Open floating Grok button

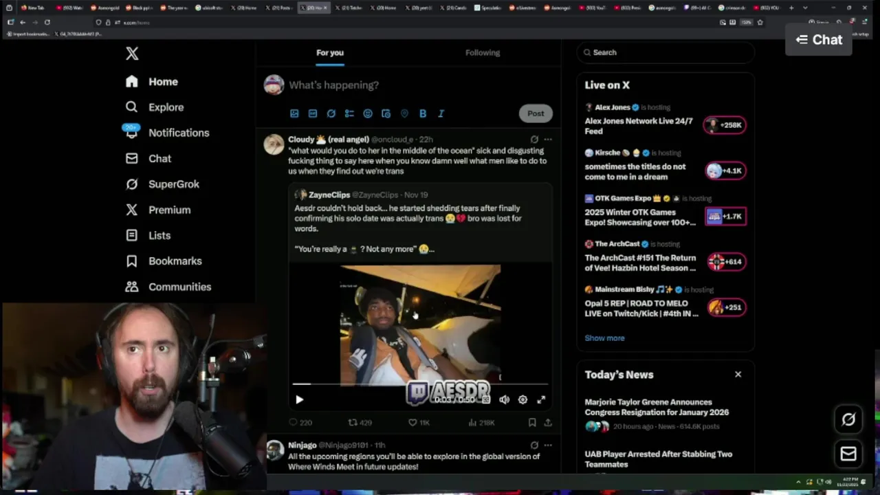848,419
